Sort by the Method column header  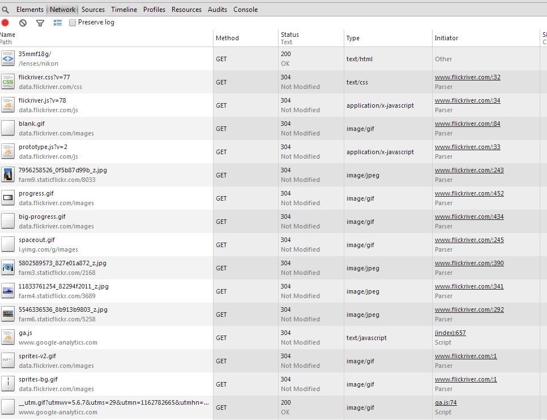227,38
